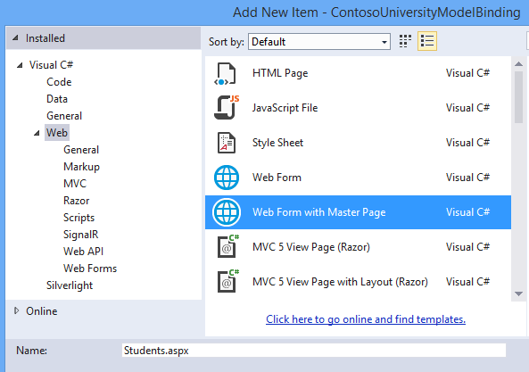Select Web Forms category in tree
The height and width of the screenshot is (372, 529).
(90, 269)
